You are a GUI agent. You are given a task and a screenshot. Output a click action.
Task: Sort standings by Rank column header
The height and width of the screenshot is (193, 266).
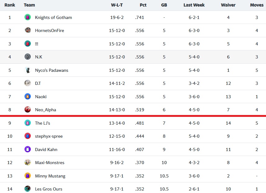coord(10,5)
